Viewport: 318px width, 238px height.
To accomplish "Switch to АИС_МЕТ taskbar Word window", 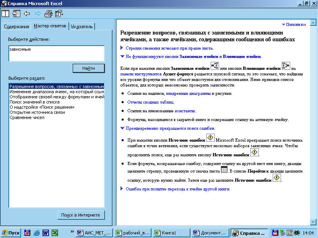I will 94,233.
